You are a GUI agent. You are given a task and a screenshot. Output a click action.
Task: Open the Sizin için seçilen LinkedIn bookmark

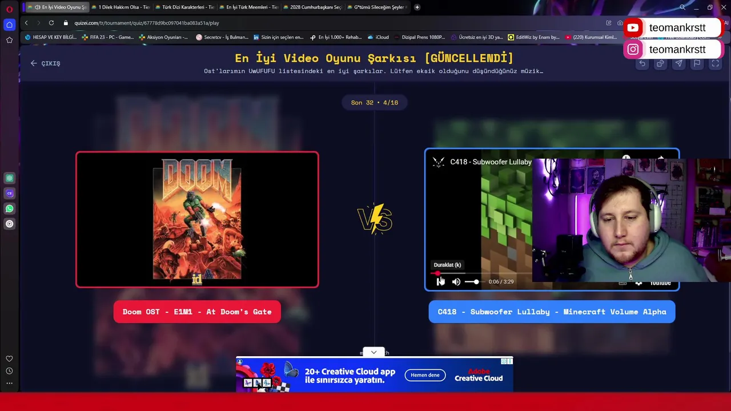tap(278, 37)
